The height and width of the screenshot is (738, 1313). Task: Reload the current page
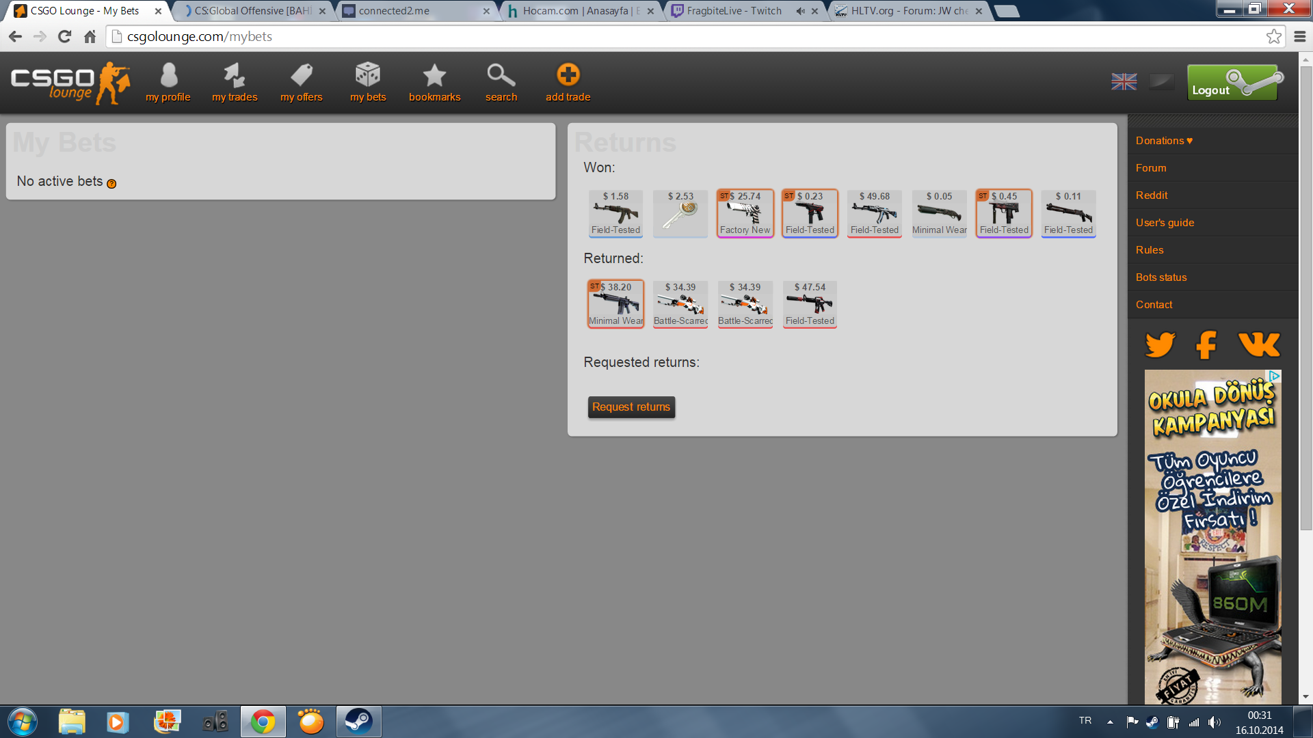tap(65, 36)
